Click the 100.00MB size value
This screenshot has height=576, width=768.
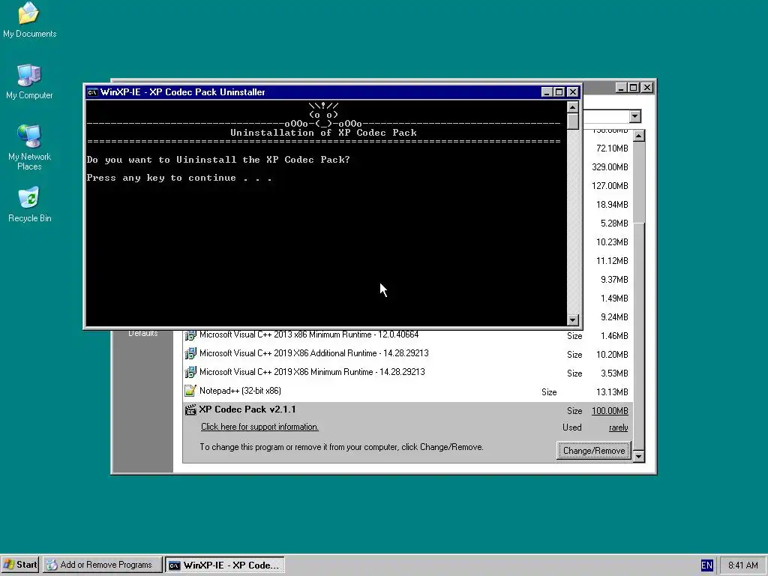coord(610,411)
